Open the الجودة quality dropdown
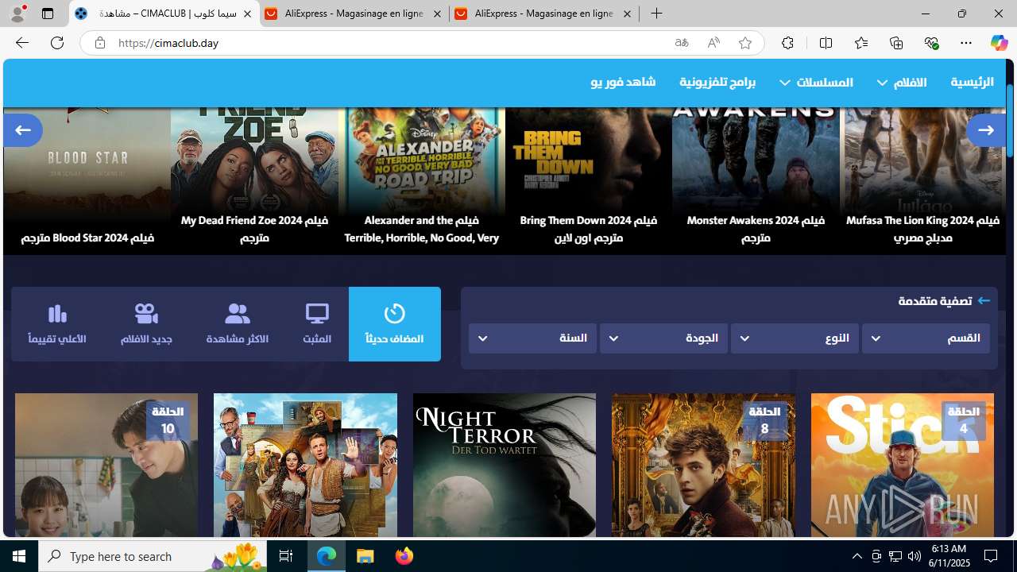This screenshot has width=1017, height=572. (x=663, y=338)
